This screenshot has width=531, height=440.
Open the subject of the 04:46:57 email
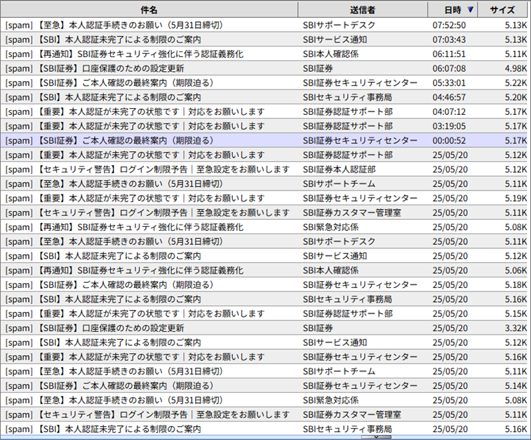(103, 98)
